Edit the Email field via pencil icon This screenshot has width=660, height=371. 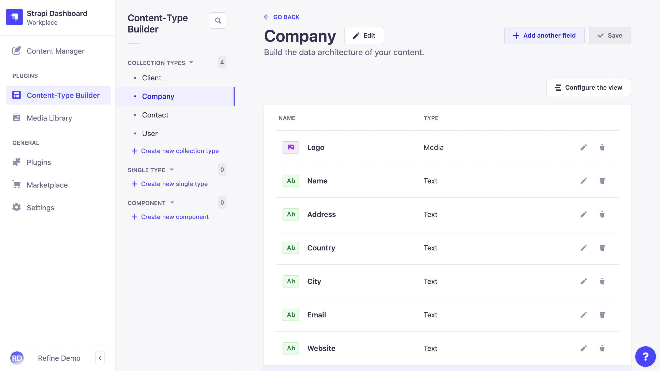584,315
